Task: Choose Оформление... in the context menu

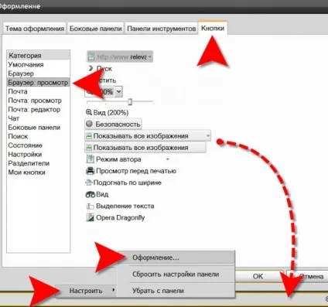Action: click(x=176, y=258)
